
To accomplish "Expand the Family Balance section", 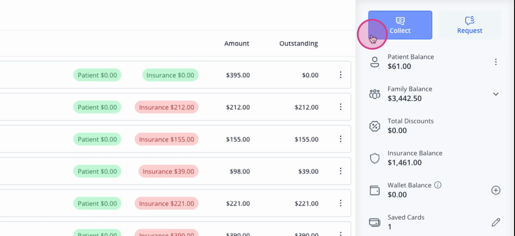I will (496, 94).
